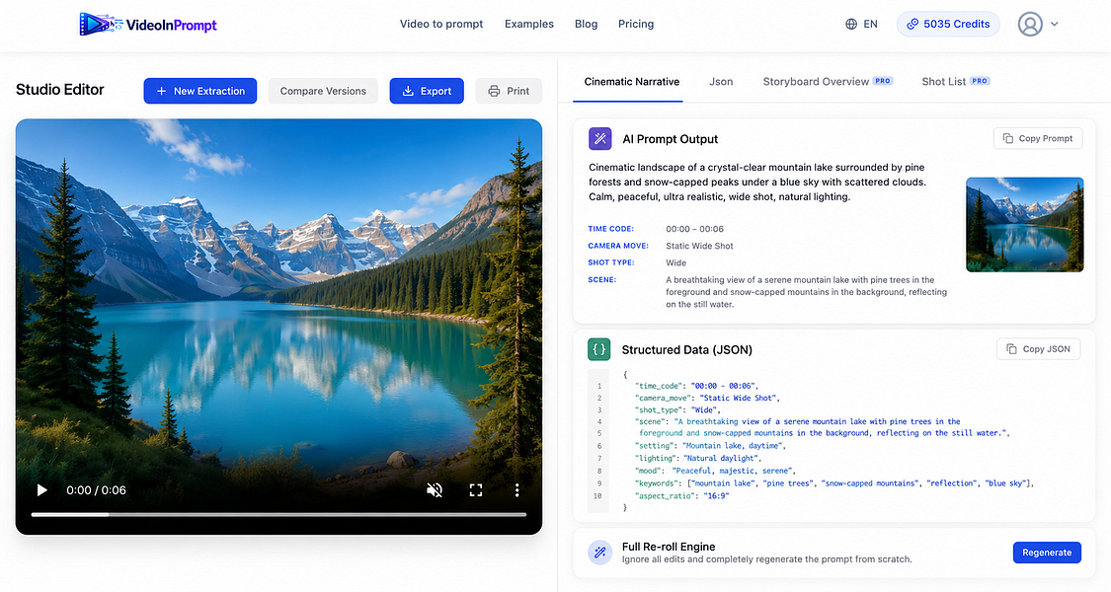Viewport: 1111px width, 592px height.
Task: Start a New Extraction
Action: [x=199, y=91]
